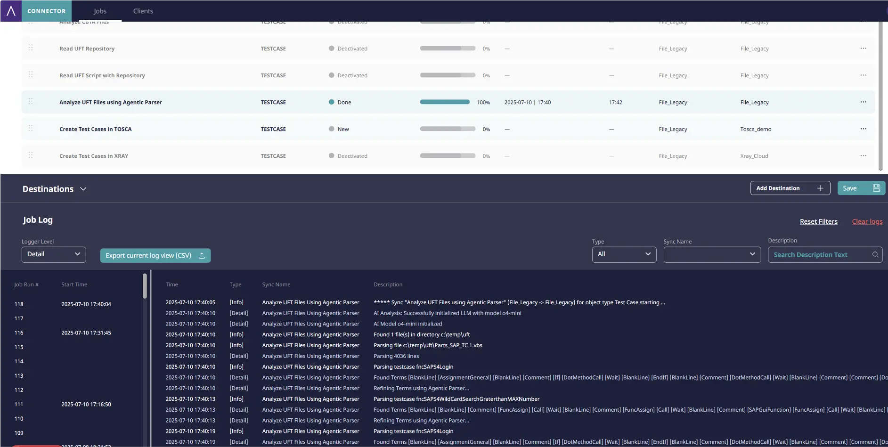Click the plus icon on Add Destination
This screenshot has height=447, width=888.
point(820,188)
